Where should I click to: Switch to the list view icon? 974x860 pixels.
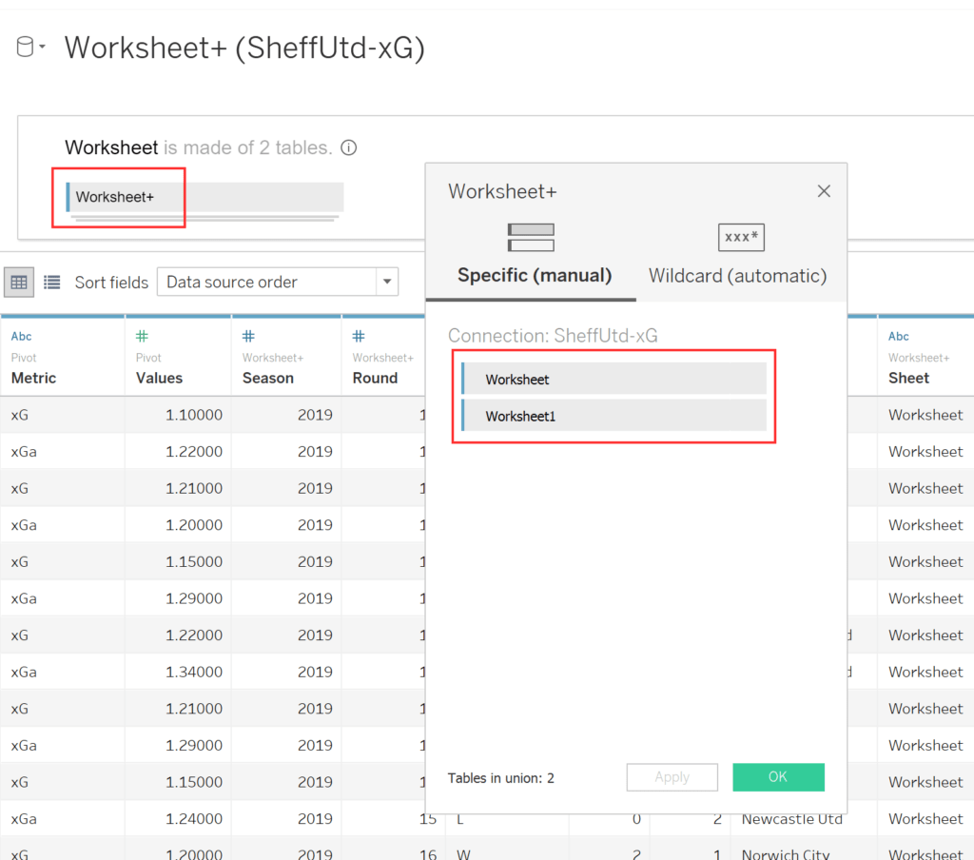[51, 282]
